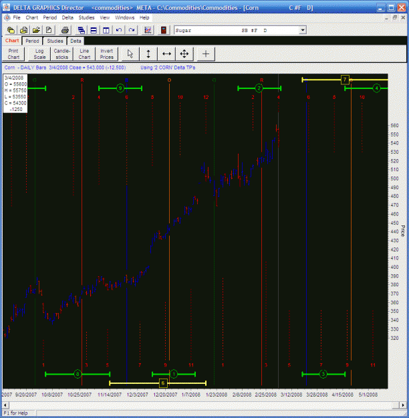409x418 pixels.
Task: Open the View menu
Action: tap(105, 17)
